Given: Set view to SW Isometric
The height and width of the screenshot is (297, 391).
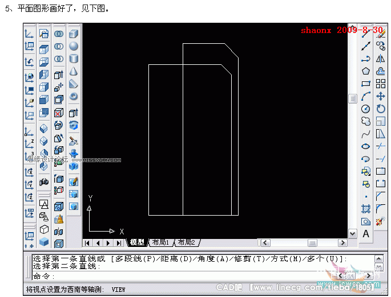Looking at the screenshot, I should (x=44, y=129).
